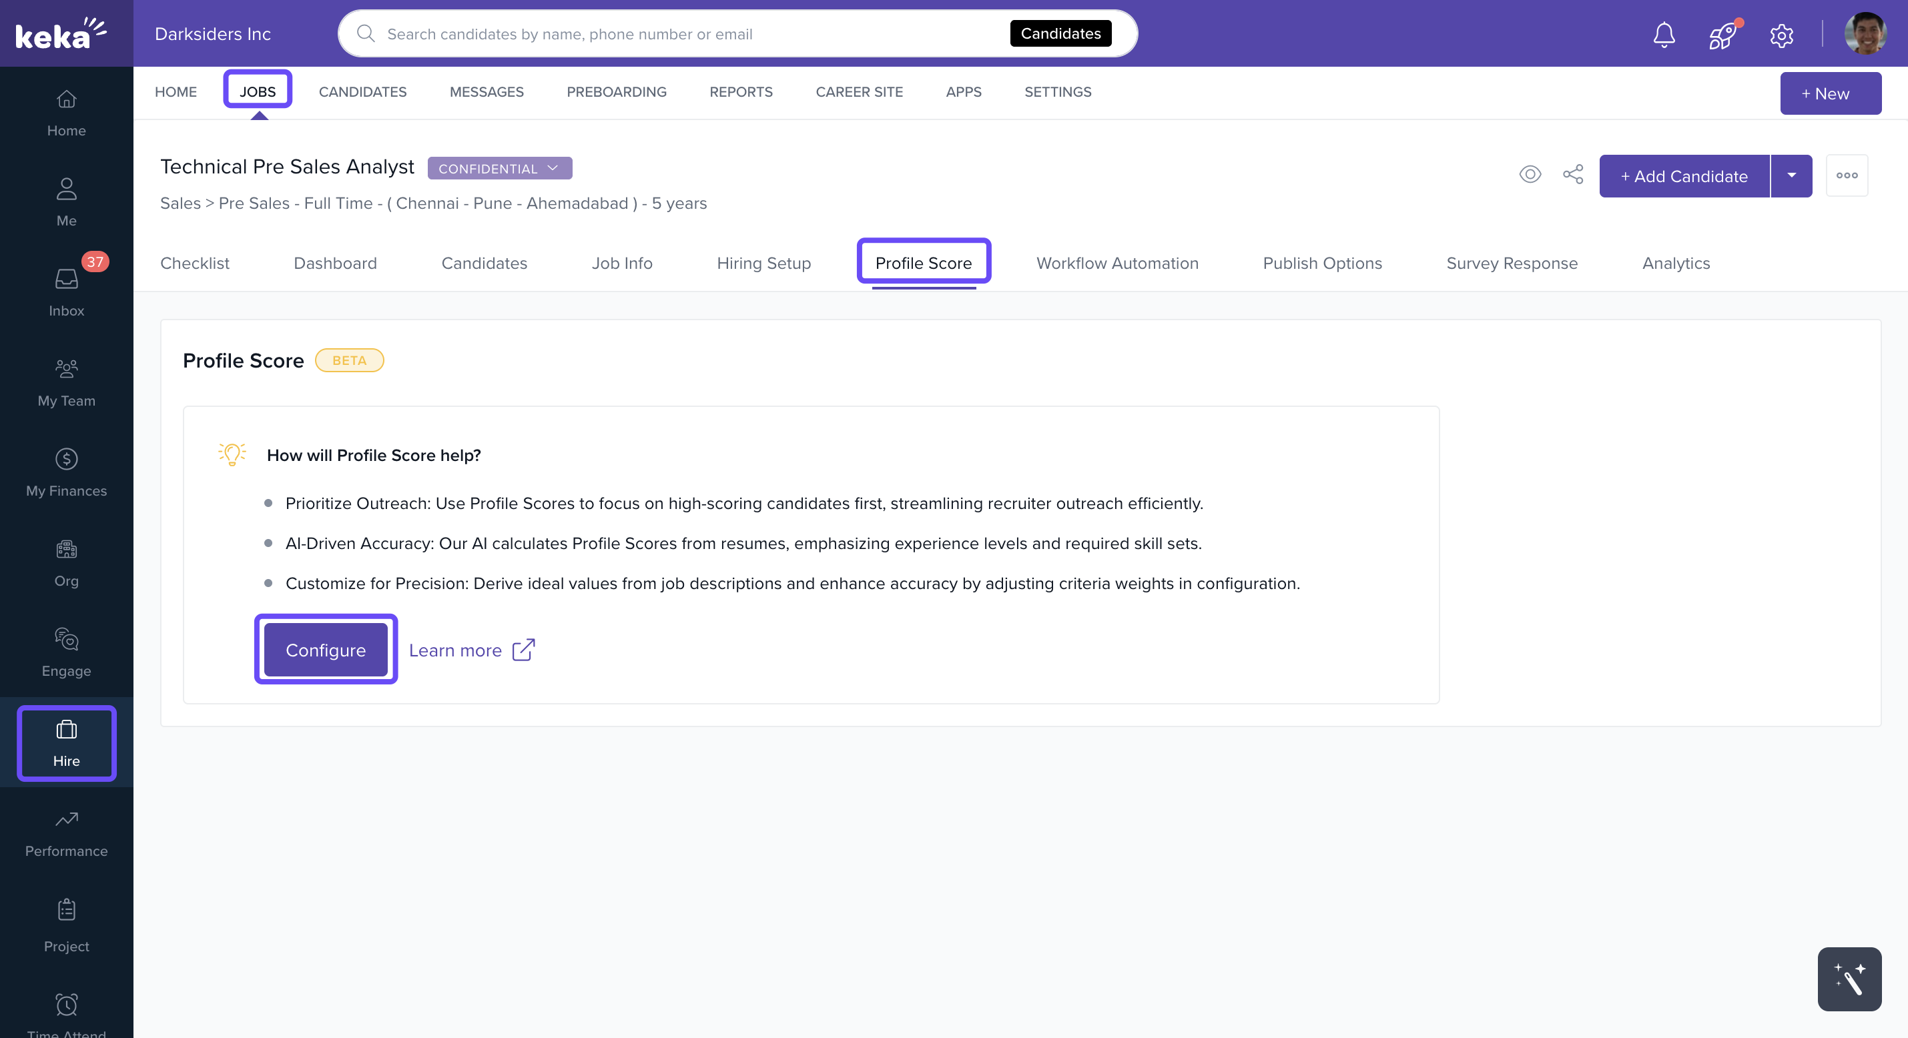This screenshot has width=1908, height=1038.
Task: Open the Inbox sidebar icon
Action: 66,291
